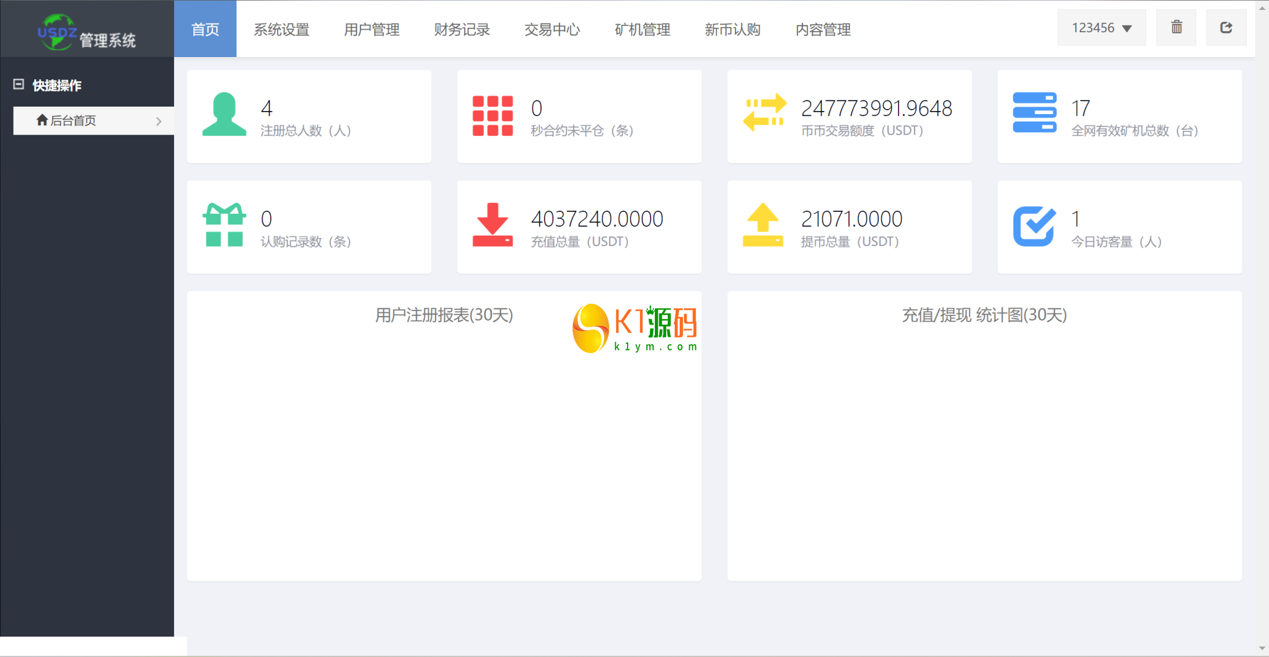Click the 全网有效矿机总数 label

(1135, 131)
